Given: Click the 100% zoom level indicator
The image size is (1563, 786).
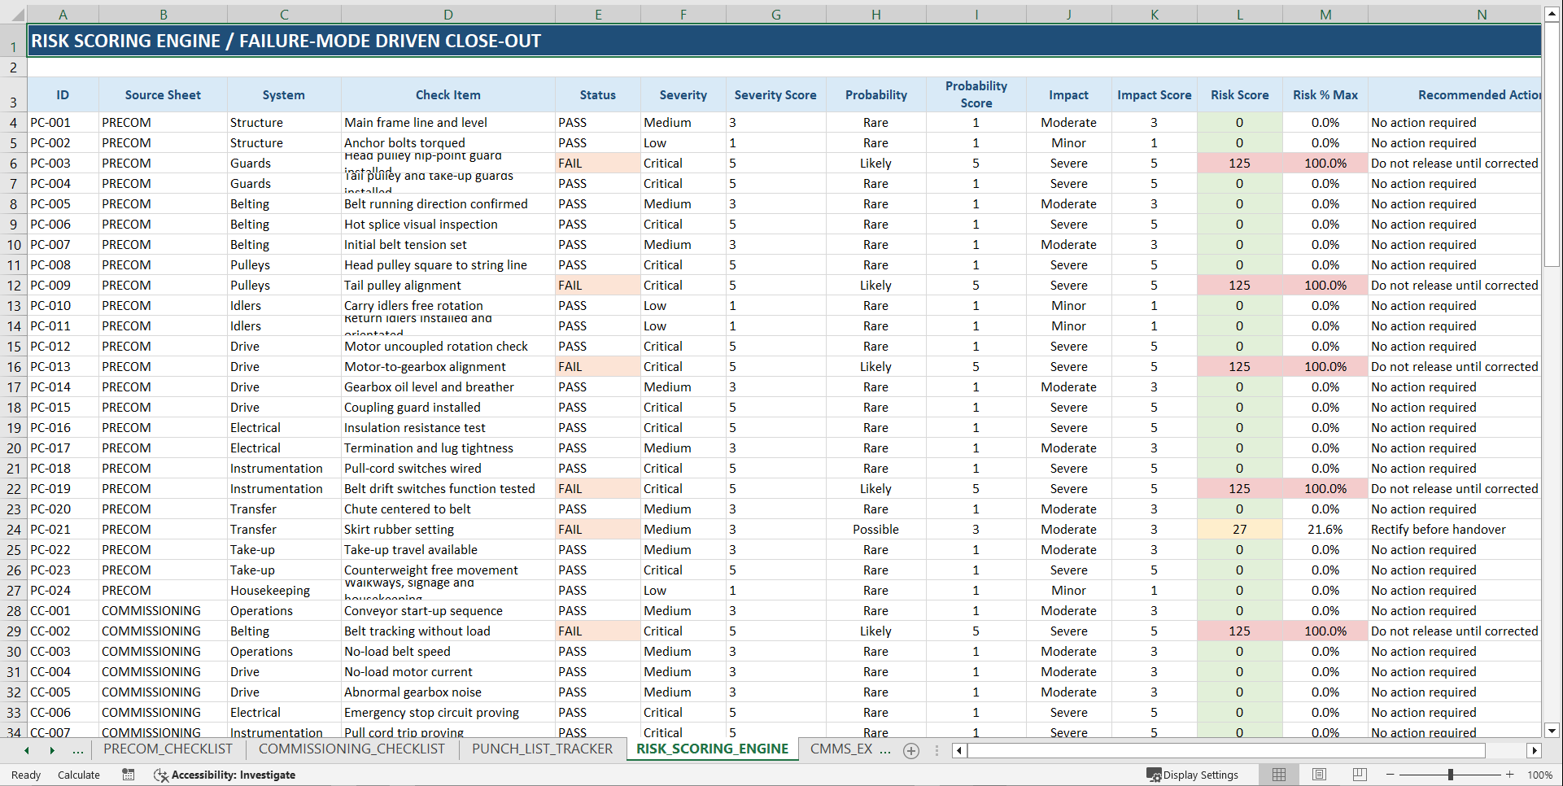Looking at the screenshot, I should (1539, 775).
